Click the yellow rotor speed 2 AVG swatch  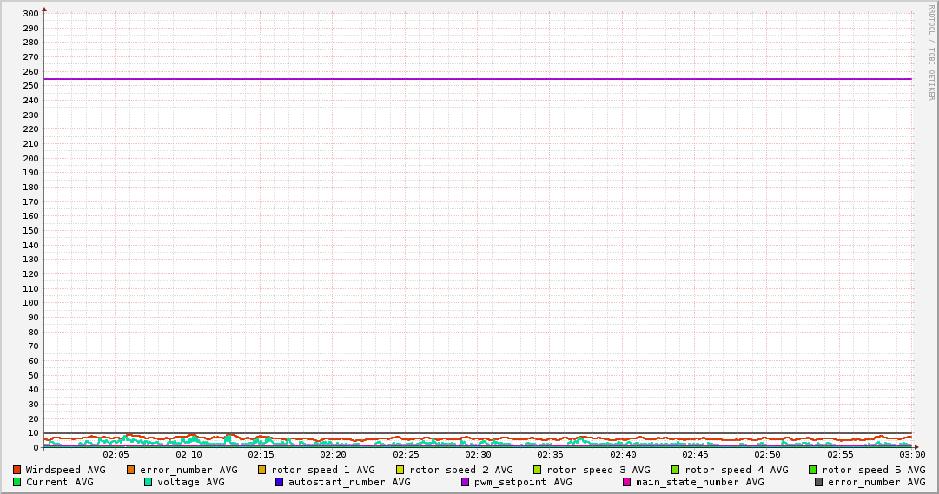click(400, 470)
